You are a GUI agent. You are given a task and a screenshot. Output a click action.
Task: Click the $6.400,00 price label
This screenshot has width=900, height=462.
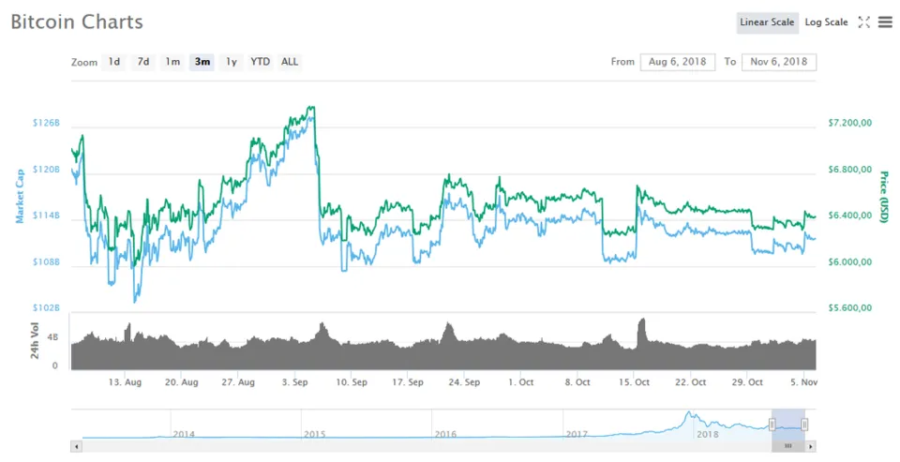[849, 216]
